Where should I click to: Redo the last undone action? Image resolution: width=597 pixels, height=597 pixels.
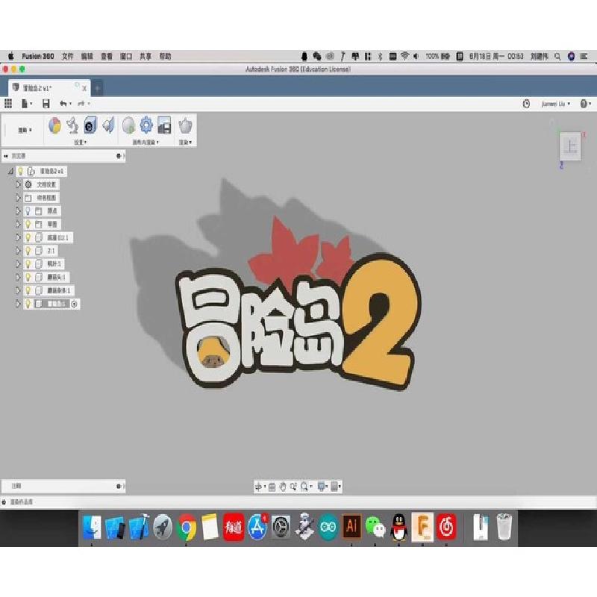point(81,104)
